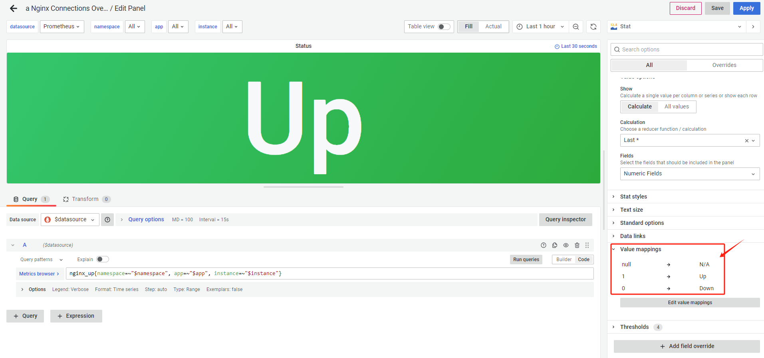This screenshot has height=358, width=764.
Task: Choose Calculate show option
Action: coord(639,107)
